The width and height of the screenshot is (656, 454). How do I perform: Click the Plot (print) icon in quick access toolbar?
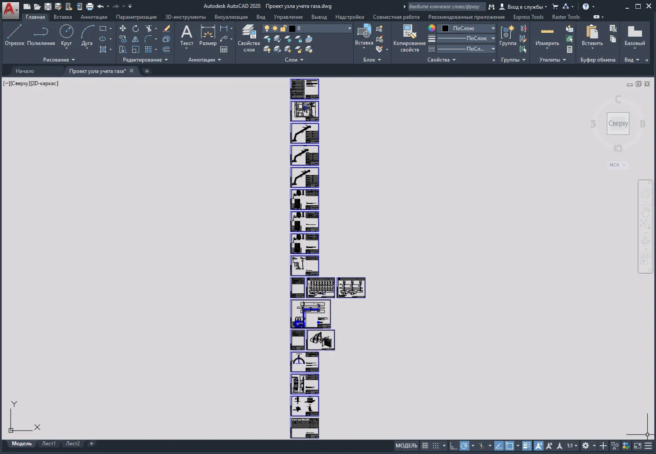click(x=90, y=7)
